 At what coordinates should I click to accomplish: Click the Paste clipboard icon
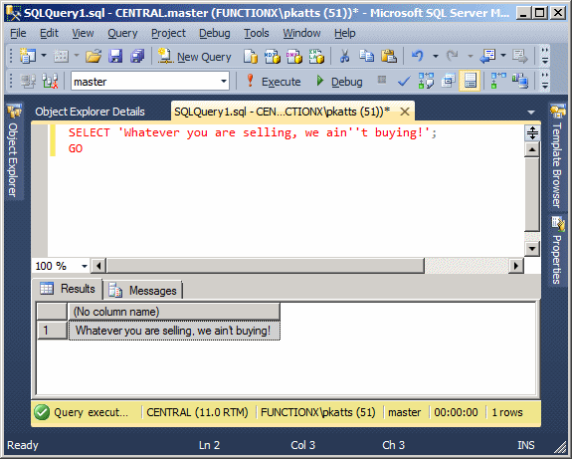point(389,56)
